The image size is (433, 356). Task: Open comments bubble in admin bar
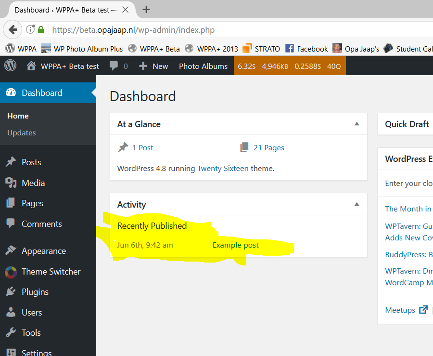[x=118, y=66]
